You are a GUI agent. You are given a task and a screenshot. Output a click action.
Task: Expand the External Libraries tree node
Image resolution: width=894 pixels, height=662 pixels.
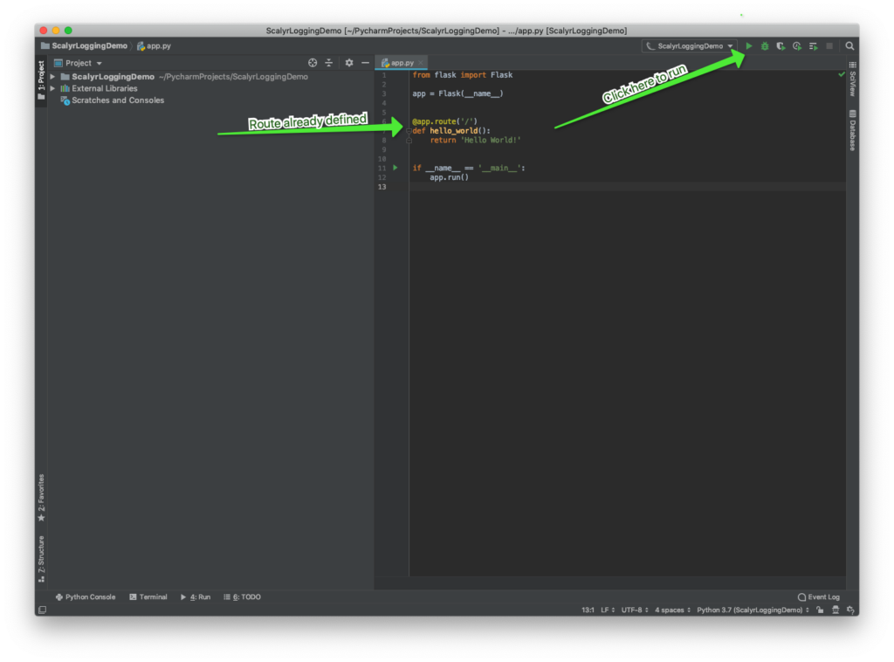pyautogui.click(x=52, y=88)
